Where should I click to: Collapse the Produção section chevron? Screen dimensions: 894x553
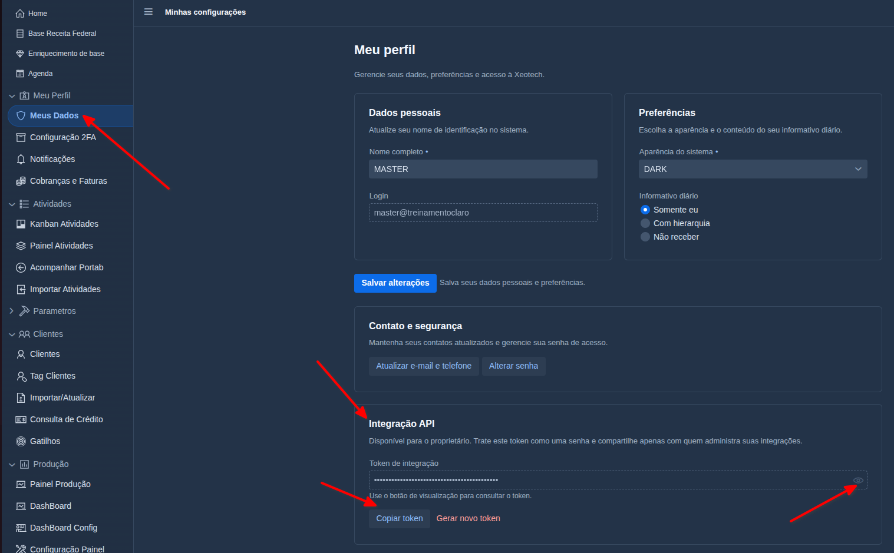click(x=12, y=464)
